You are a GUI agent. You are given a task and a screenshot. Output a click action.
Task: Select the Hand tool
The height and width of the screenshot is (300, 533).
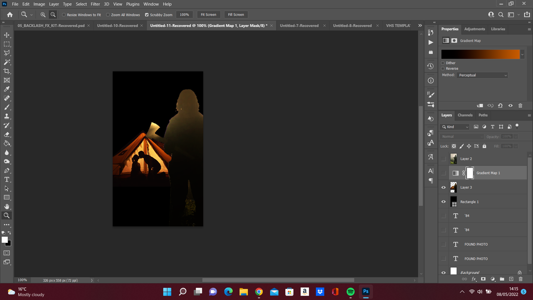[7, 206]
